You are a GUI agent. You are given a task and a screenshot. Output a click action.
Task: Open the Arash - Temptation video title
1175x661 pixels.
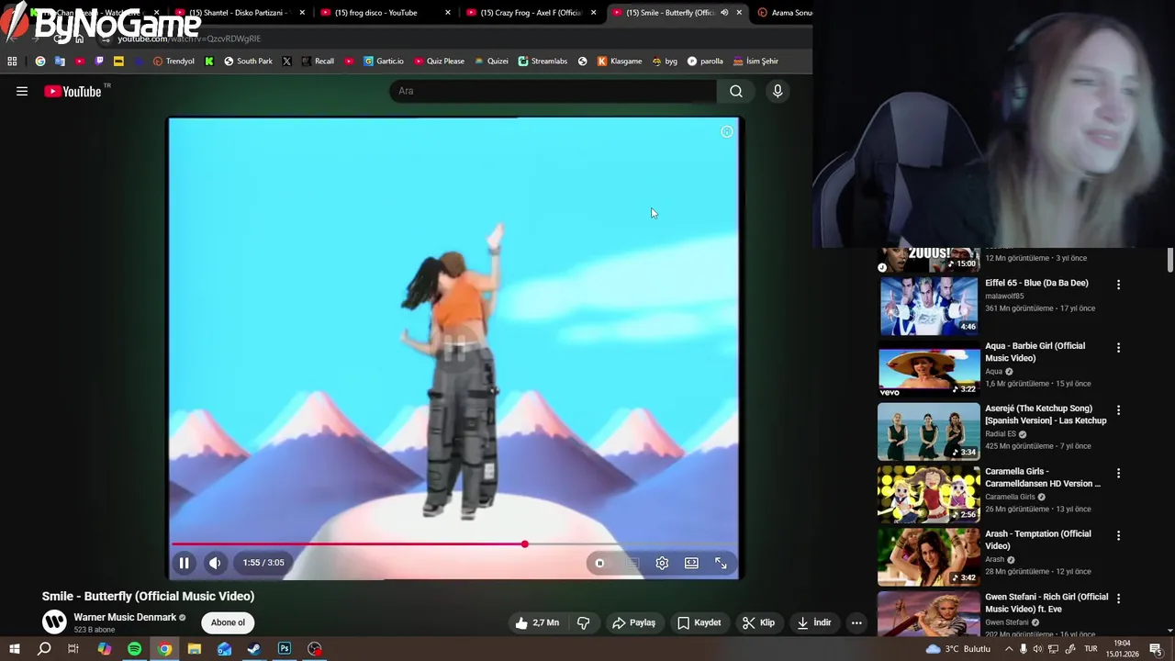[1038, 540]
